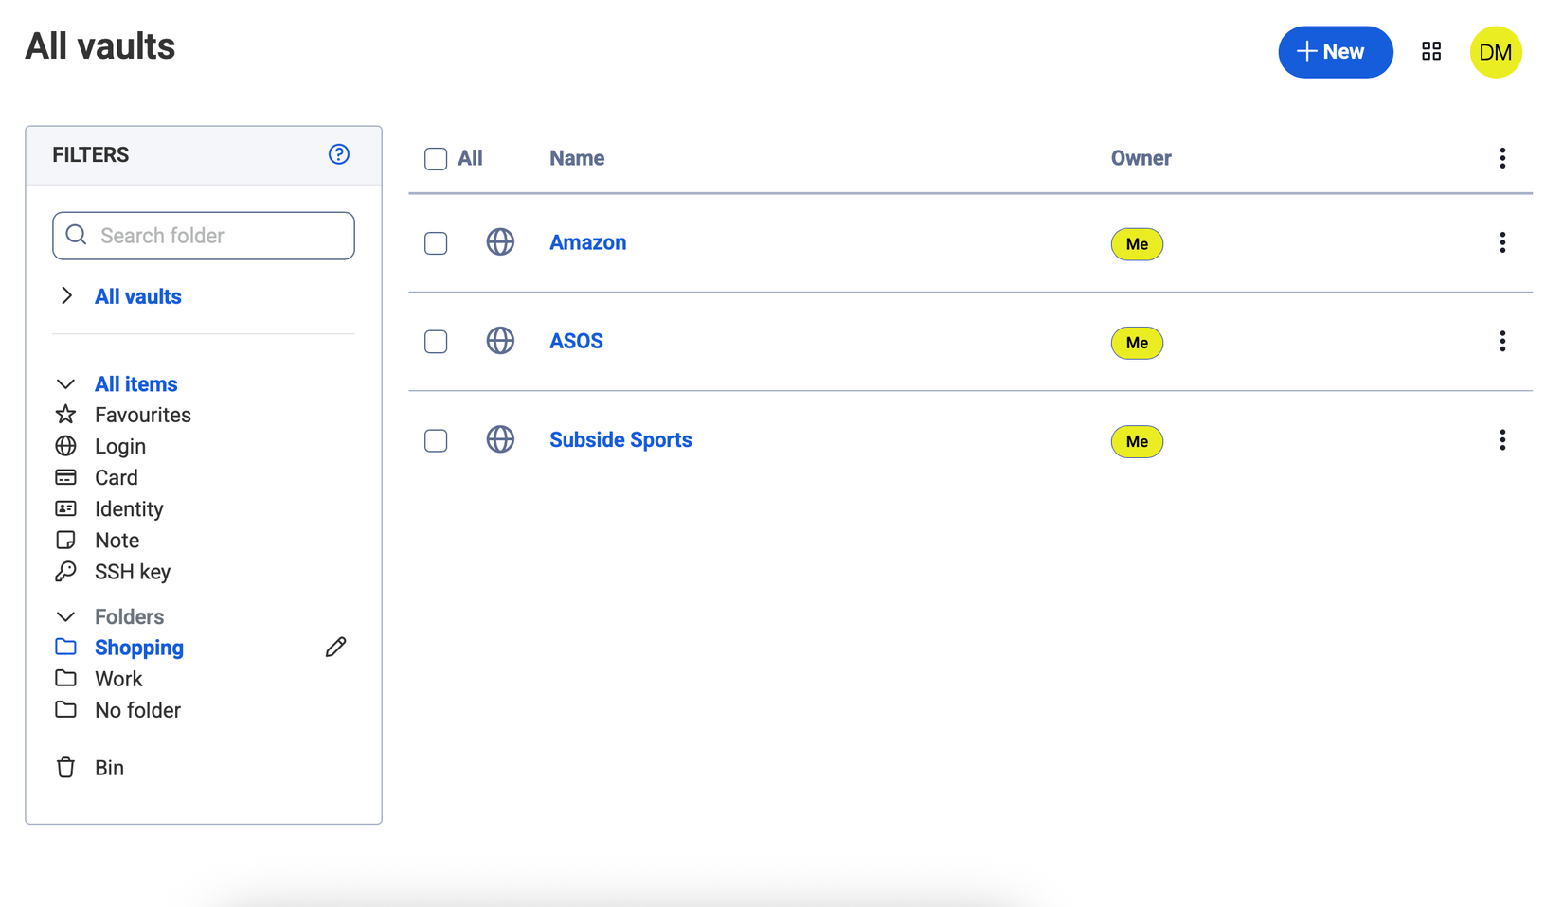Open the table header options menu
1563x907 pixels.
(x=1502, y=158)
